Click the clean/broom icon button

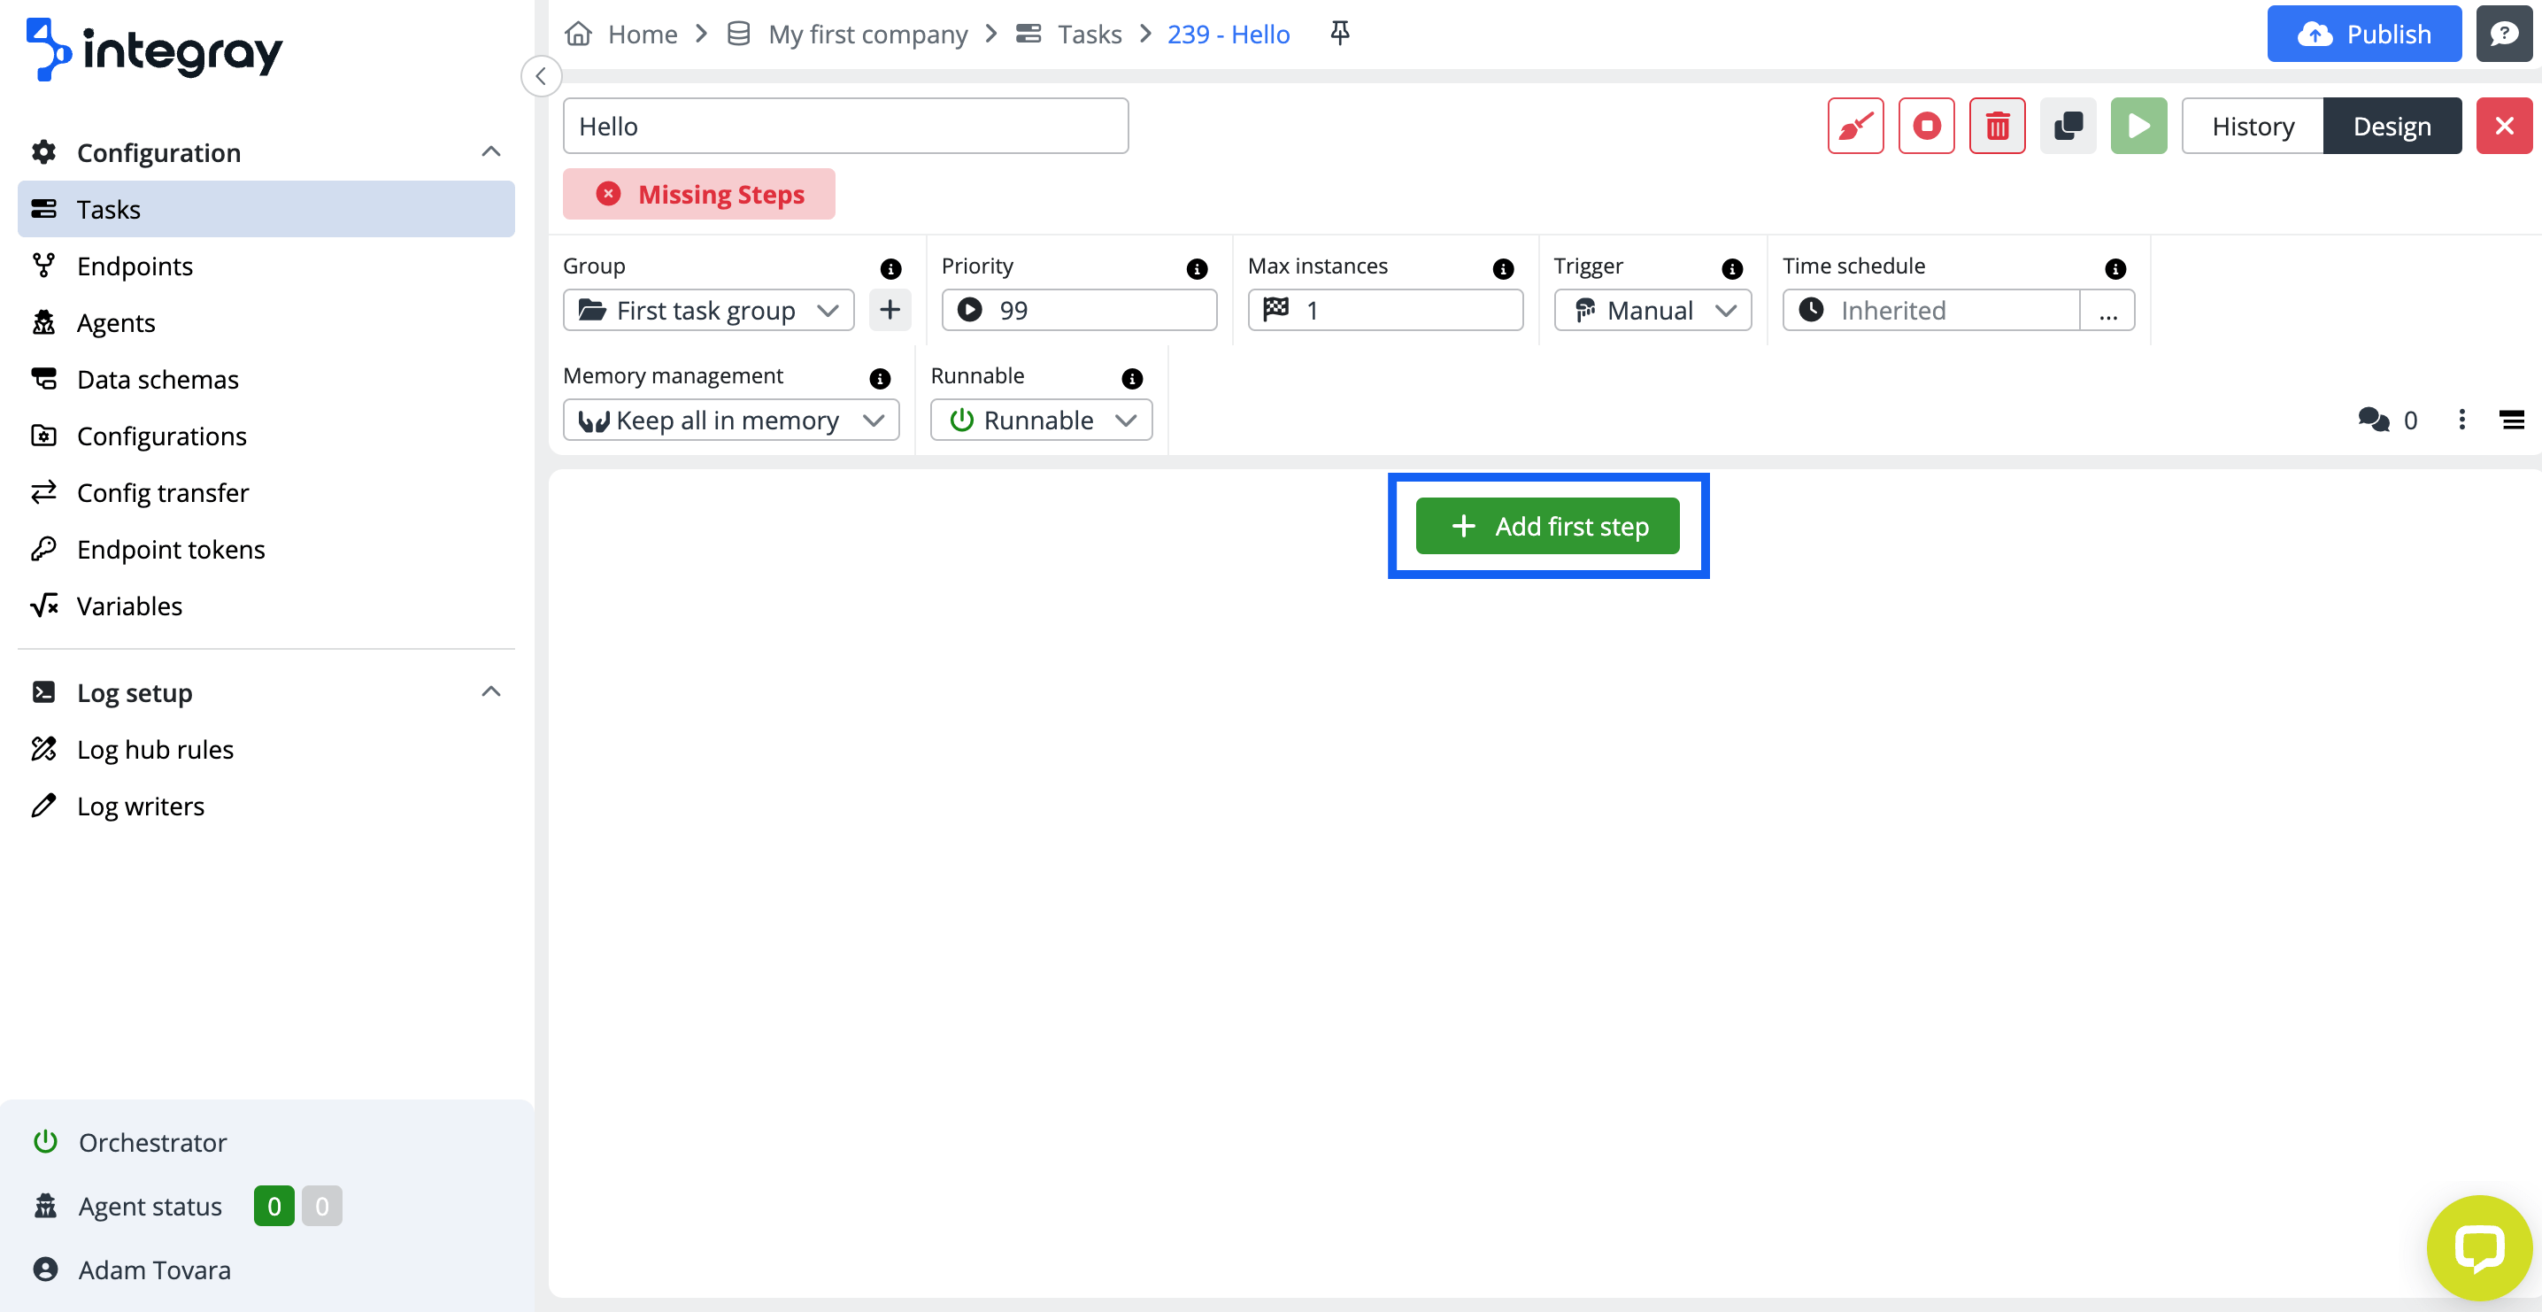tap(1855, 126)
